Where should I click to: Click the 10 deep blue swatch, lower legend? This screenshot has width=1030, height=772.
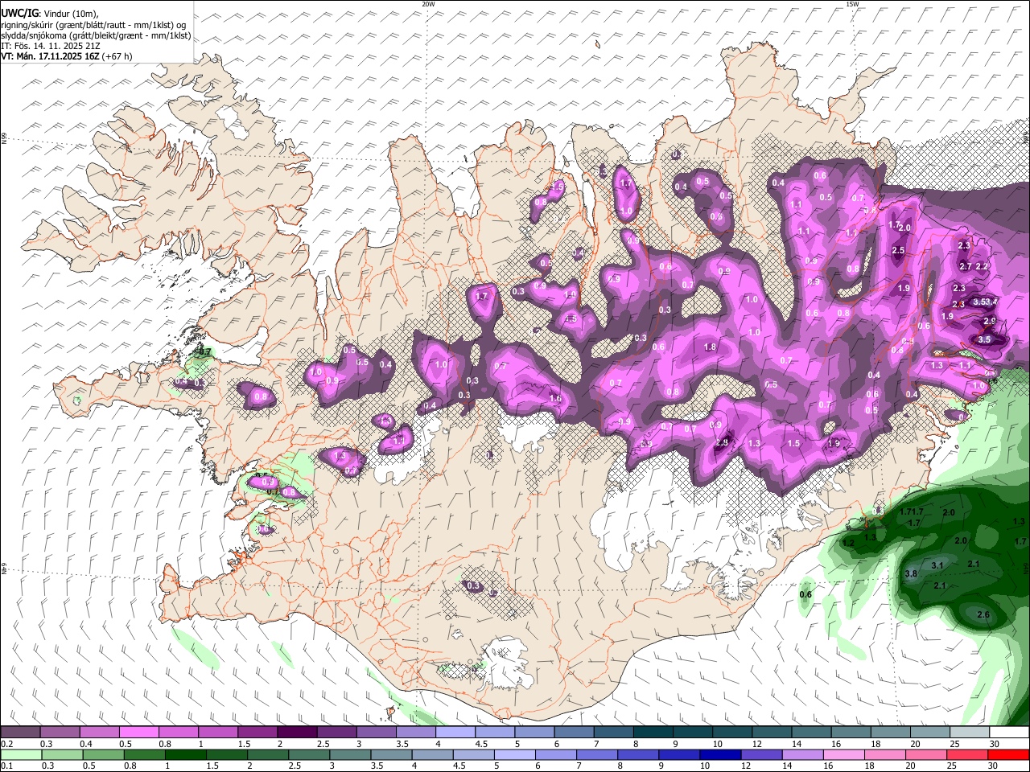(721, 754)
